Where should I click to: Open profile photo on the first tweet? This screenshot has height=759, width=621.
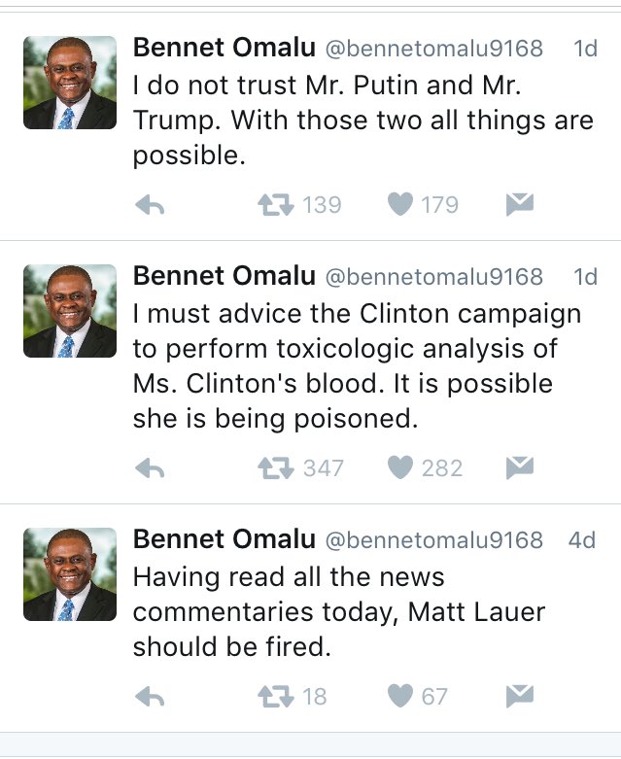tap(70, 84)
